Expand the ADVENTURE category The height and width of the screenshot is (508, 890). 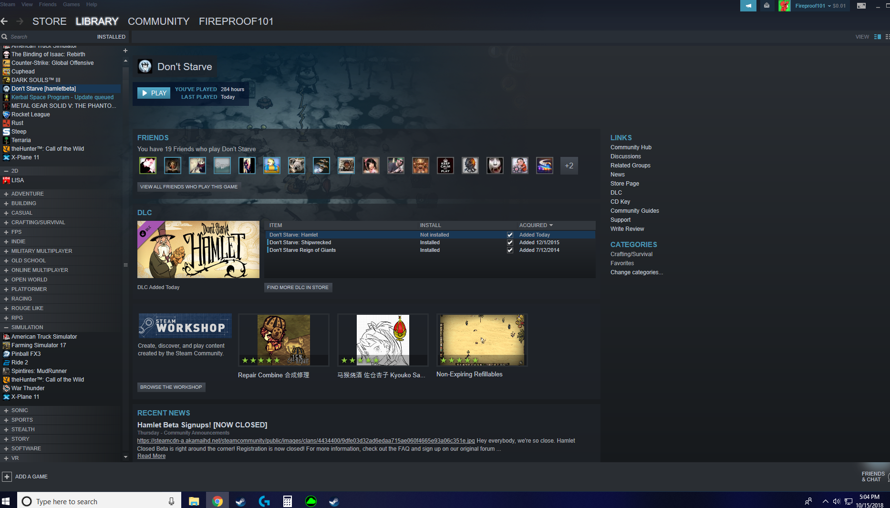(6, 194)
